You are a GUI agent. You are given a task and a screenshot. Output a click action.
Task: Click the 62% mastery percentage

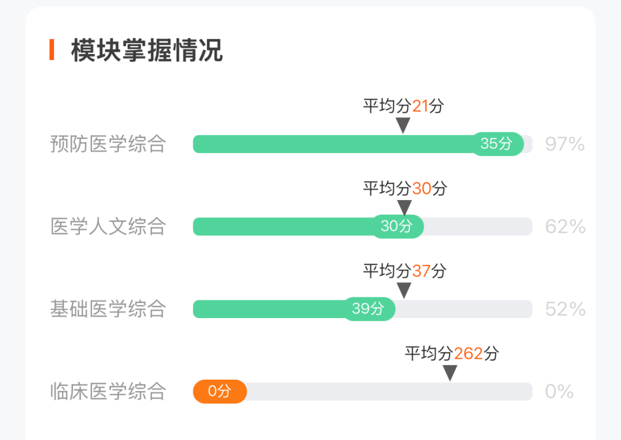[x=565, y=227]
